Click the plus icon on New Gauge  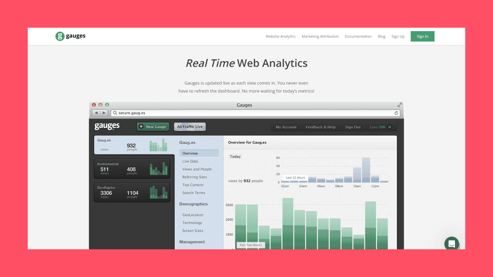coord(141,126)
